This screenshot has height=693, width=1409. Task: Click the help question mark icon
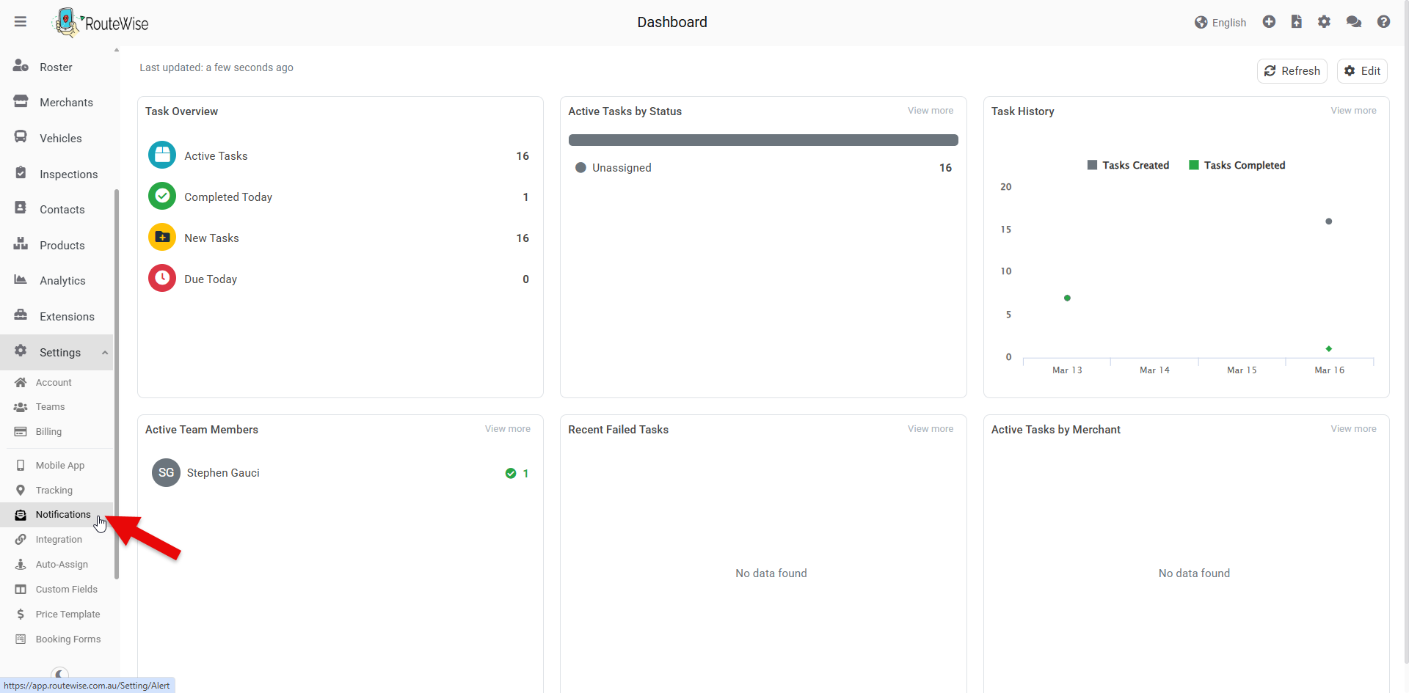pos(1383,22)
